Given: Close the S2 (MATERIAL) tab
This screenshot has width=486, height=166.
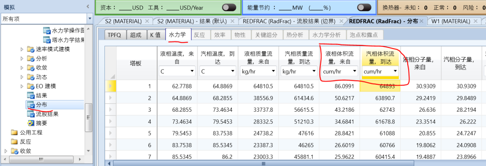Looking at the screenshot, I should 147,22.
